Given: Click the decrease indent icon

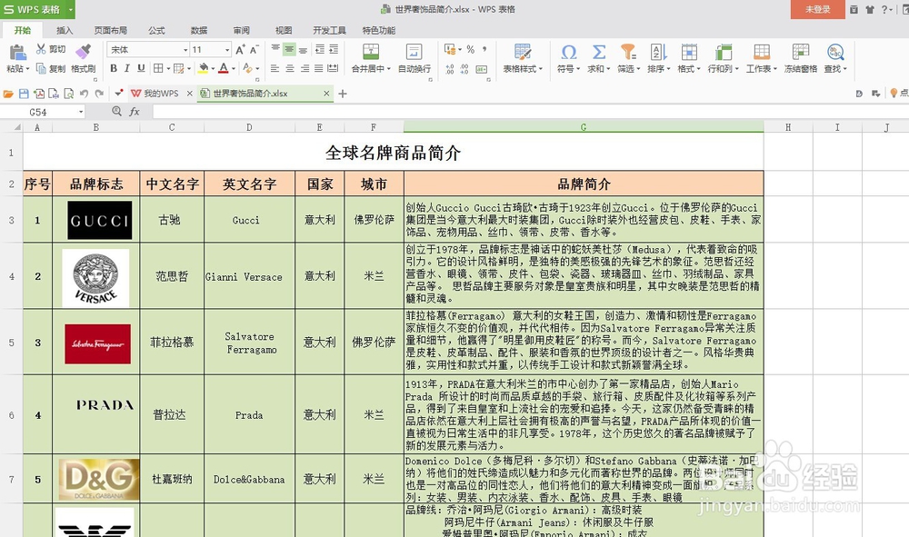Looking at the screenshot, I should (x=320, y=49).
